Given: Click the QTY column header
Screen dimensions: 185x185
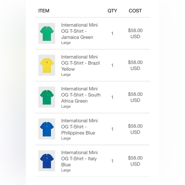Looking at the screenshot, I should [x=112, y=11].
